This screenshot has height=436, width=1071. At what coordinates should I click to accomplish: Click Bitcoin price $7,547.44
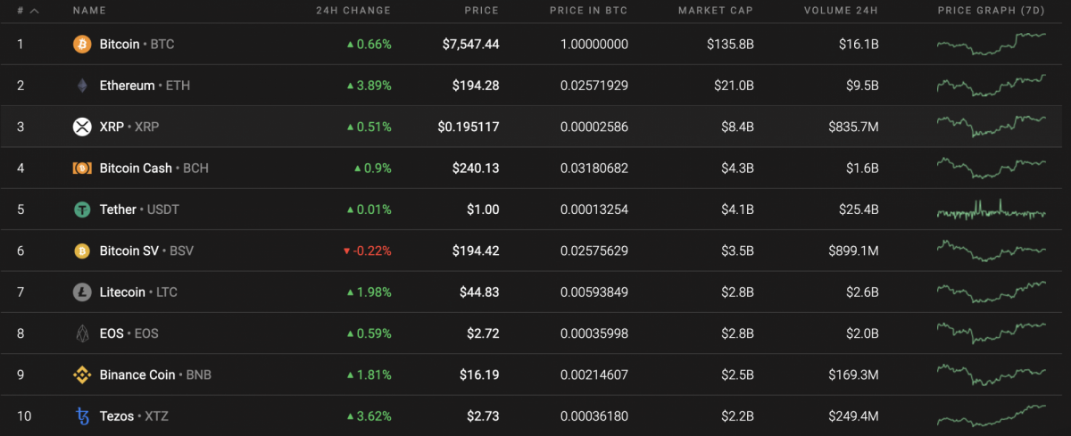coord(470,44)
